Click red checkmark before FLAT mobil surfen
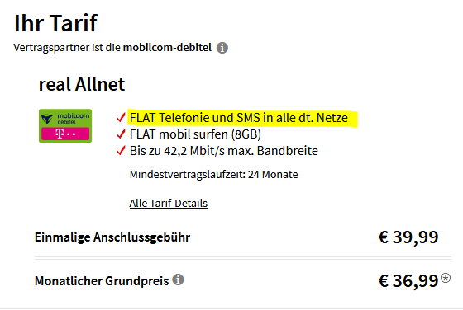Image resolution: width=463 pixels, height=310 pixels. 121,134
